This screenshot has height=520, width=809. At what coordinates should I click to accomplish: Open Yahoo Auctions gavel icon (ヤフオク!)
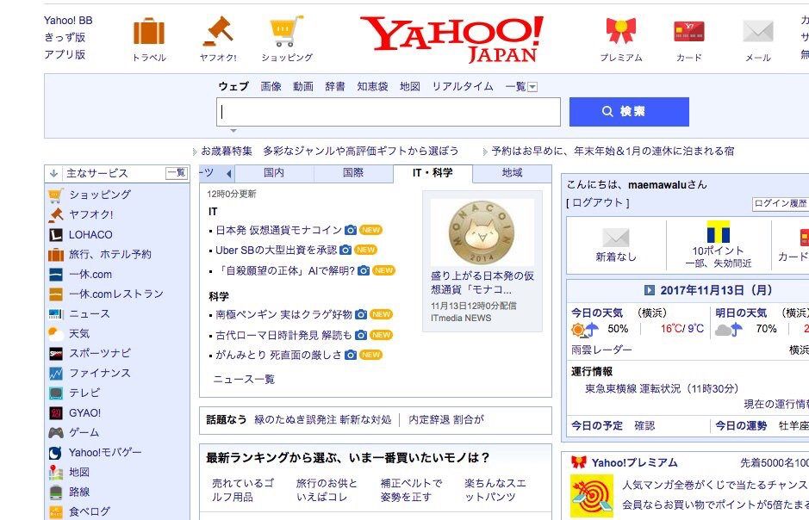pos(218,31)
